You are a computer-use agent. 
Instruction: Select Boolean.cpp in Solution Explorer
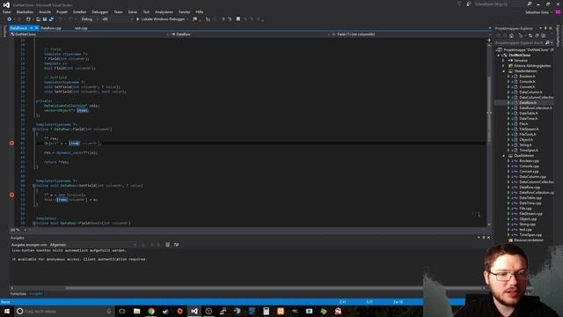(x=530, y=161)
